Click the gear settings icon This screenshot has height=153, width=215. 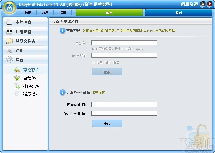[x=9, y=60]
